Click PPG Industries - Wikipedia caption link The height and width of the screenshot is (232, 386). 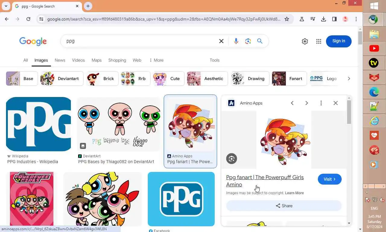(33, 162)
